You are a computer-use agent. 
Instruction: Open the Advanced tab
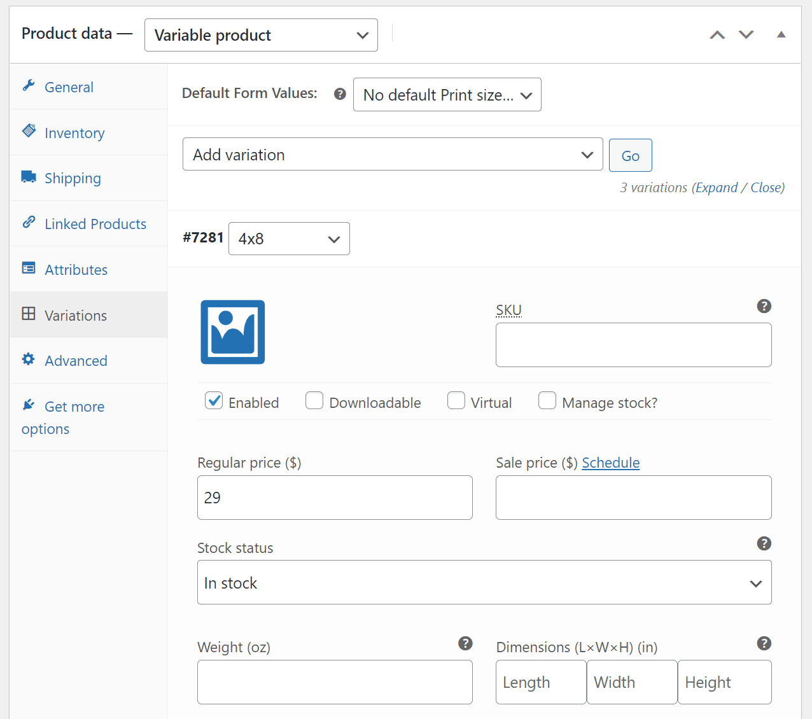coord(88,361)
